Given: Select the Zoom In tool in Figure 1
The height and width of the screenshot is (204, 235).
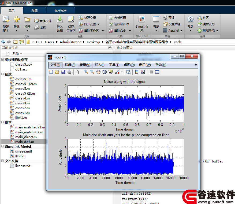Looking at the screenshot, I should 86,72.
